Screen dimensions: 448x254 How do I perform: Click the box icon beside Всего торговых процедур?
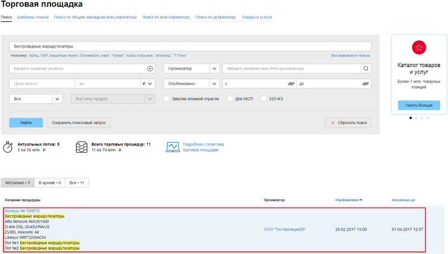click(82, 147)
